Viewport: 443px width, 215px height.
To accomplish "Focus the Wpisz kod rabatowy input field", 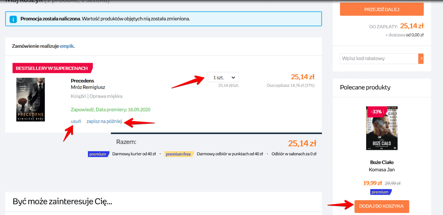I will (379, 59).
